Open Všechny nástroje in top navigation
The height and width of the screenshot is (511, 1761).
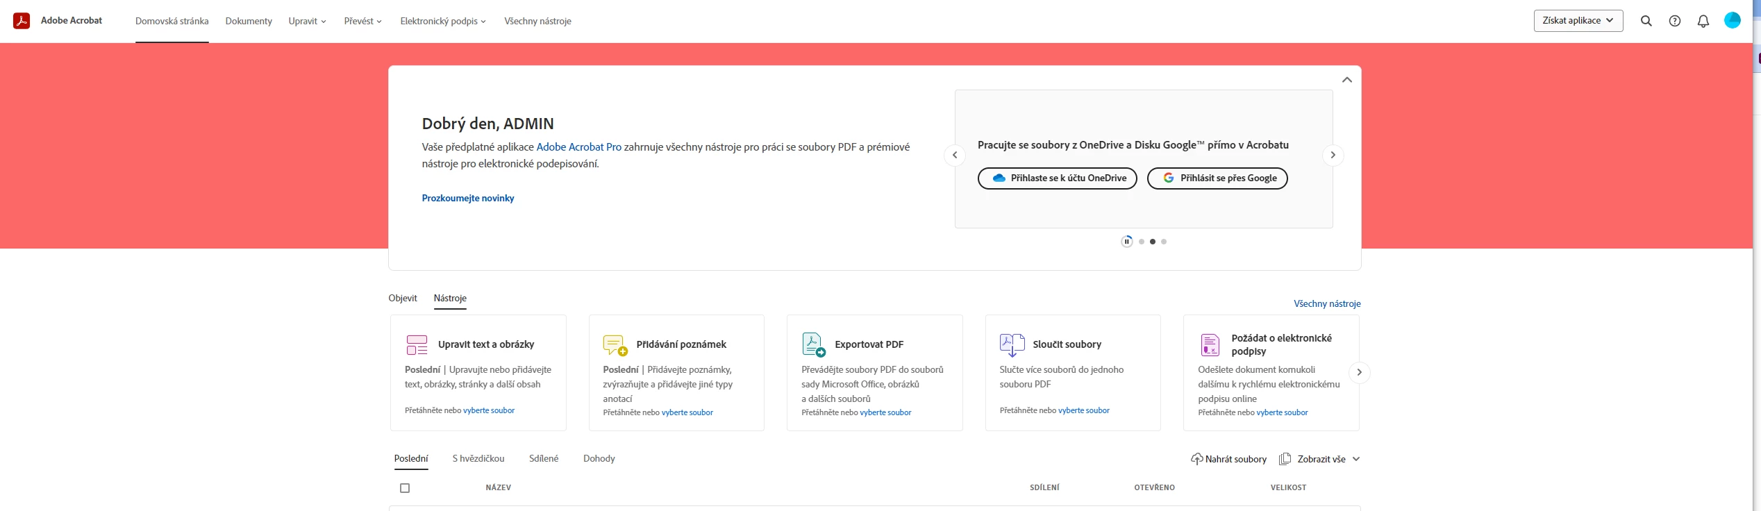[537, 22]
